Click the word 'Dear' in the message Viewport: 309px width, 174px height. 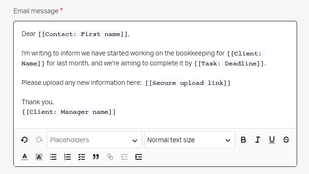(28, 34)
